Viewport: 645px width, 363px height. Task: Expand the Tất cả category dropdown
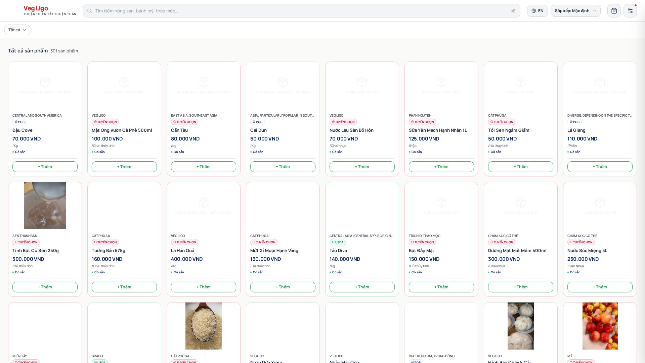point(17,30)
